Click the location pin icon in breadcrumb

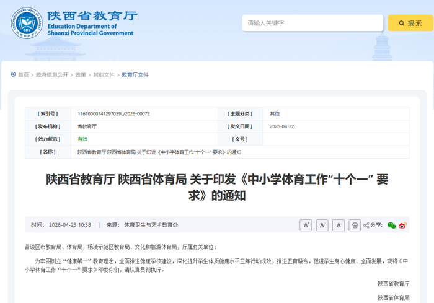coord(13,75)
